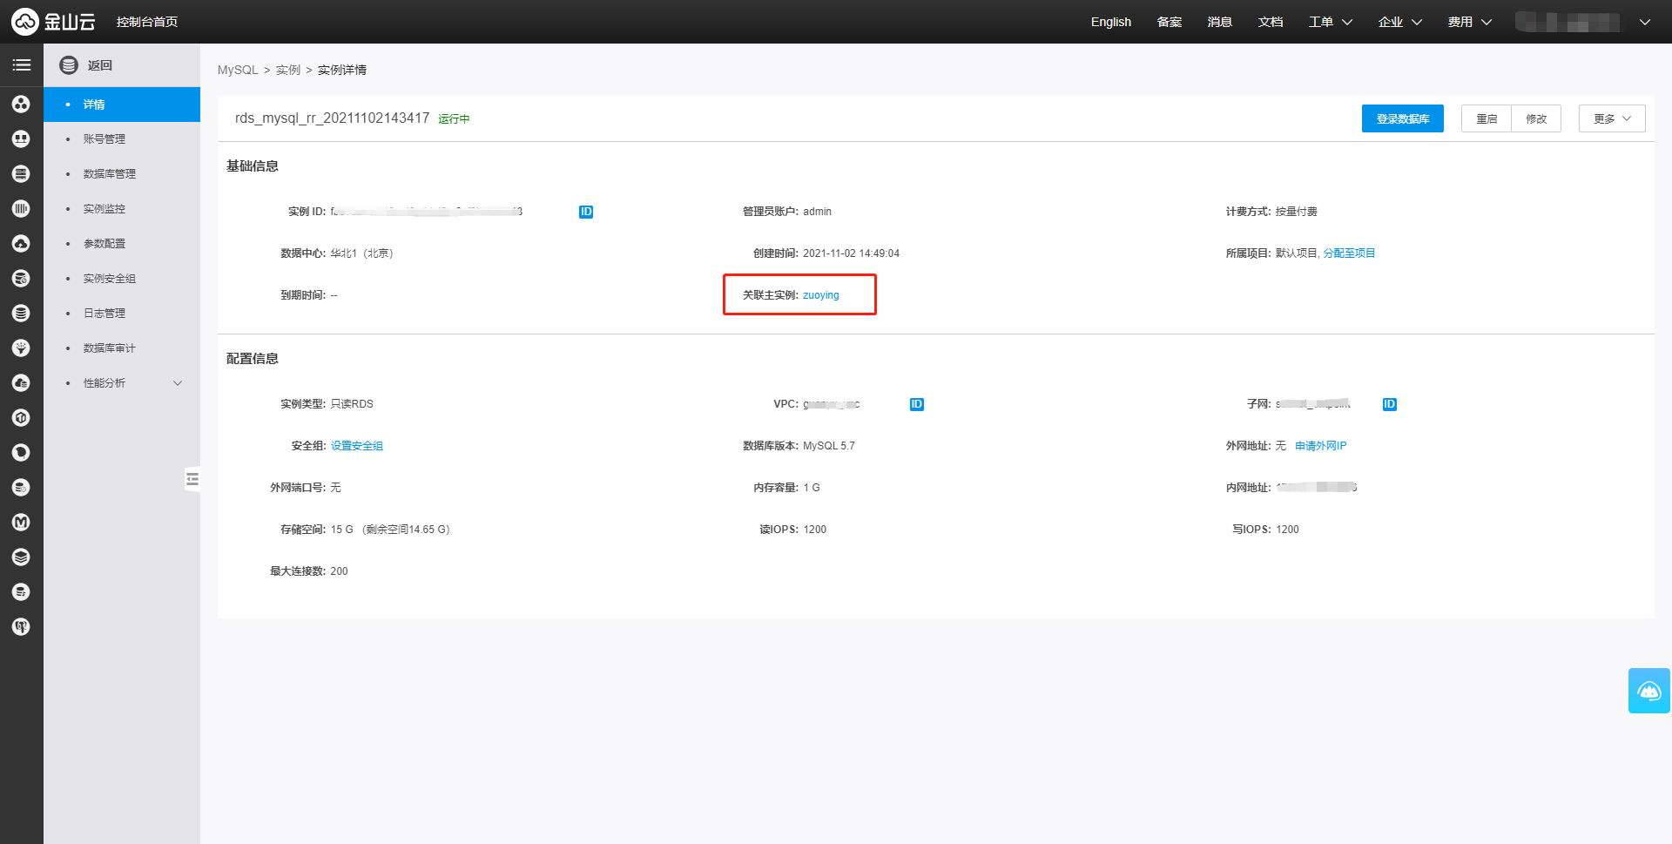Switch language to English
The height and width of the screenshot is (844, 1672).
(1110, 22)
